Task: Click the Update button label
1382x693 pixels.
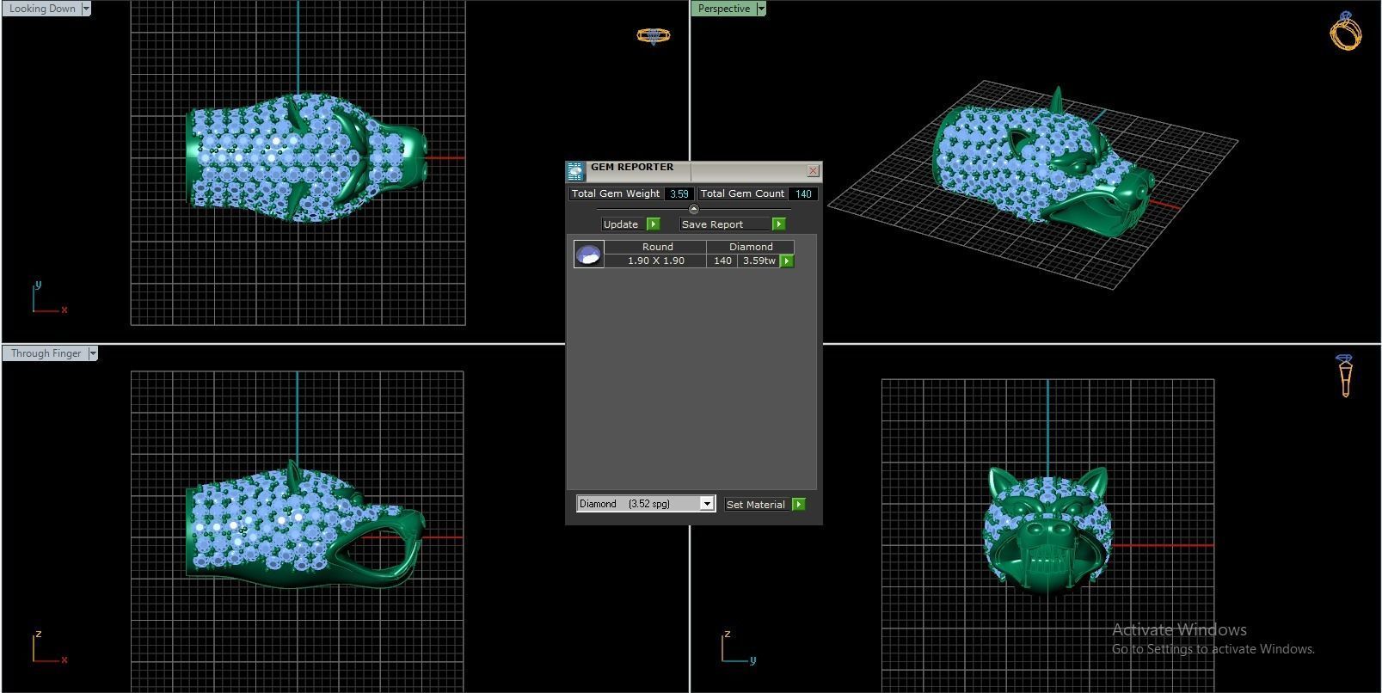Action: pyautogui.click(x=621, y=224)
